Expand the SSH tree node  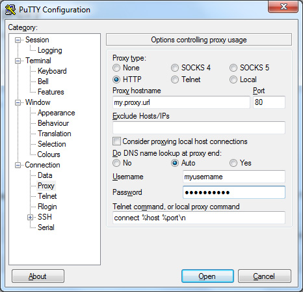pos(30,217)
